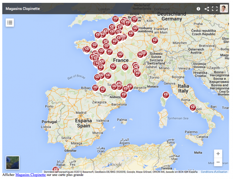Click the Bay of Biscay label
The width and height of the screenshot is (233, 179).
point(76,77)
